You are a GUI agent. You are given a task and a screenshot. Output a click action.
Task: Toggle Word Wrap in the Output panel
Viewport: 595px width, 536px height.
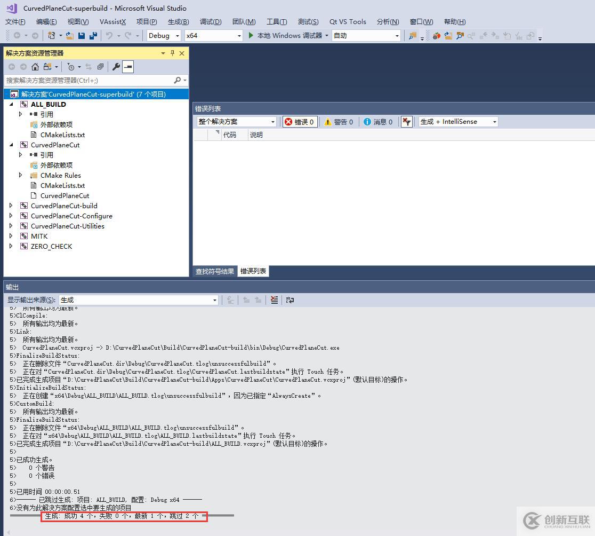point(290,300)
